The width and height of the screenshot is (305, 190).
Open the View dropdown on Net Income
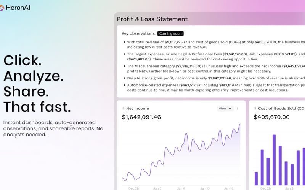pyautogui.click(x=225, y=109)
